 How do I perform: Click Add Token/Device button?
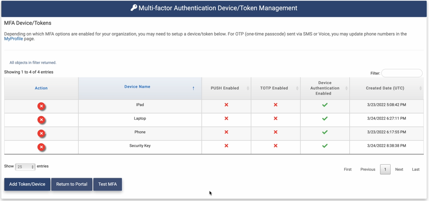click(x=27, y=184)
